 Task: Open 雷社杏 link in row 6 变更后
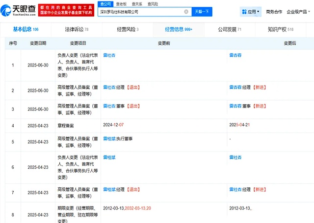[x=235, y=157]
